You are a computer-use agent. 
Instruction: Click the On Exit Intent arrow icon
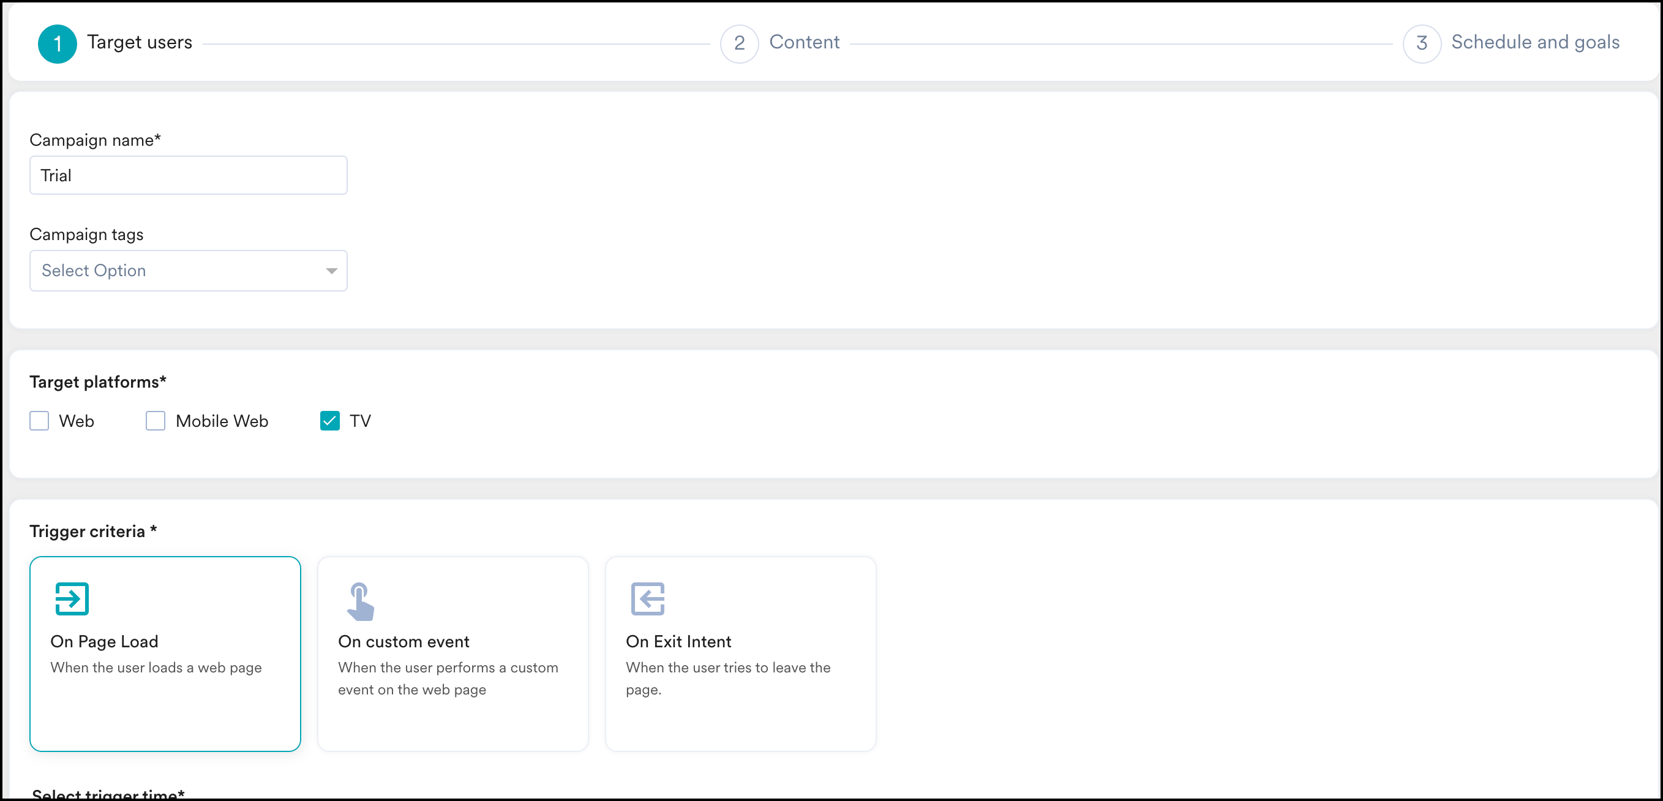pos(648,598)
